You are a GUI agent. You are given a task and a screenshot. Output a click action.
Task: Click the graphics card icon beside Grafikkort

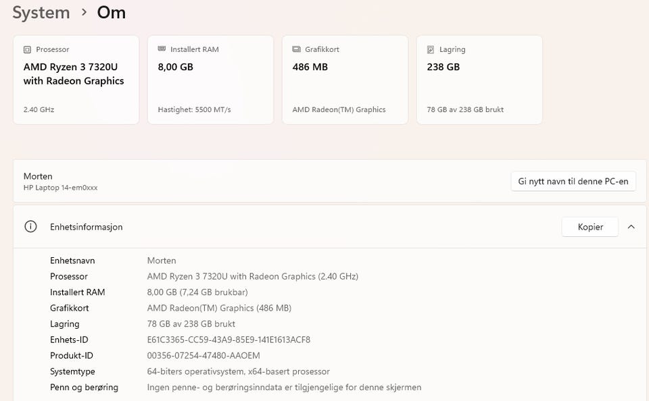[x=296, y=49]
